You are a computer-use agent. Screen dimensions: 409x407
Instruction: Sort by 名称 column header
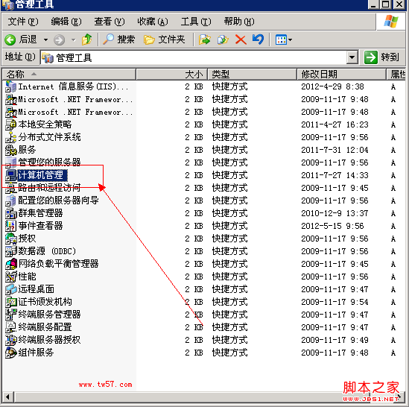[x=69, y=75]
